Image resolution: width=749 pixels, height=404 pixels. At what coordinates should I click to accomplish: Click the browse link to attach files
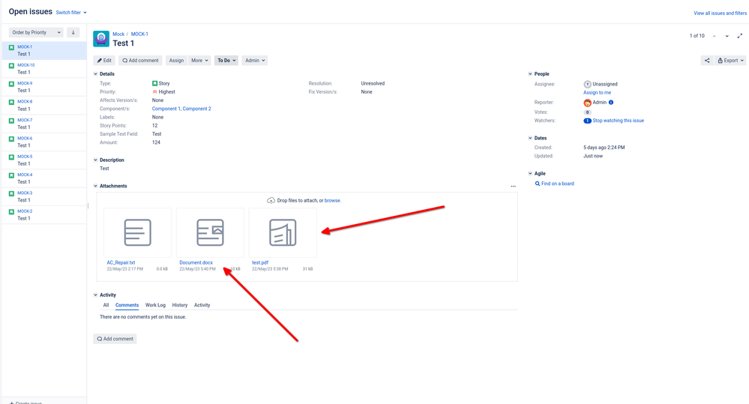point(332,201)
